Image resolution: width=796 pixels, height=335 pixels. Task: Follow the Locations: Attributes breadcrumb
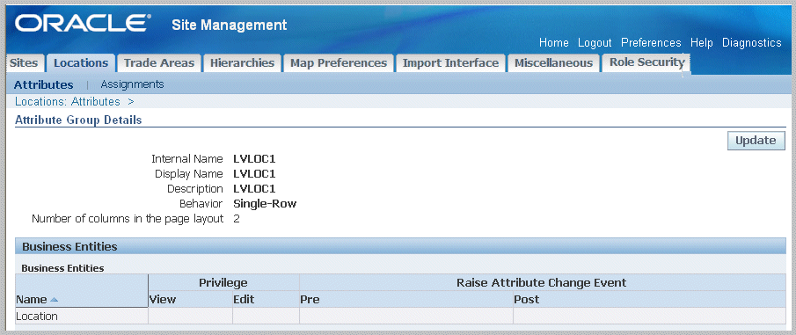[x=68, y=101]
